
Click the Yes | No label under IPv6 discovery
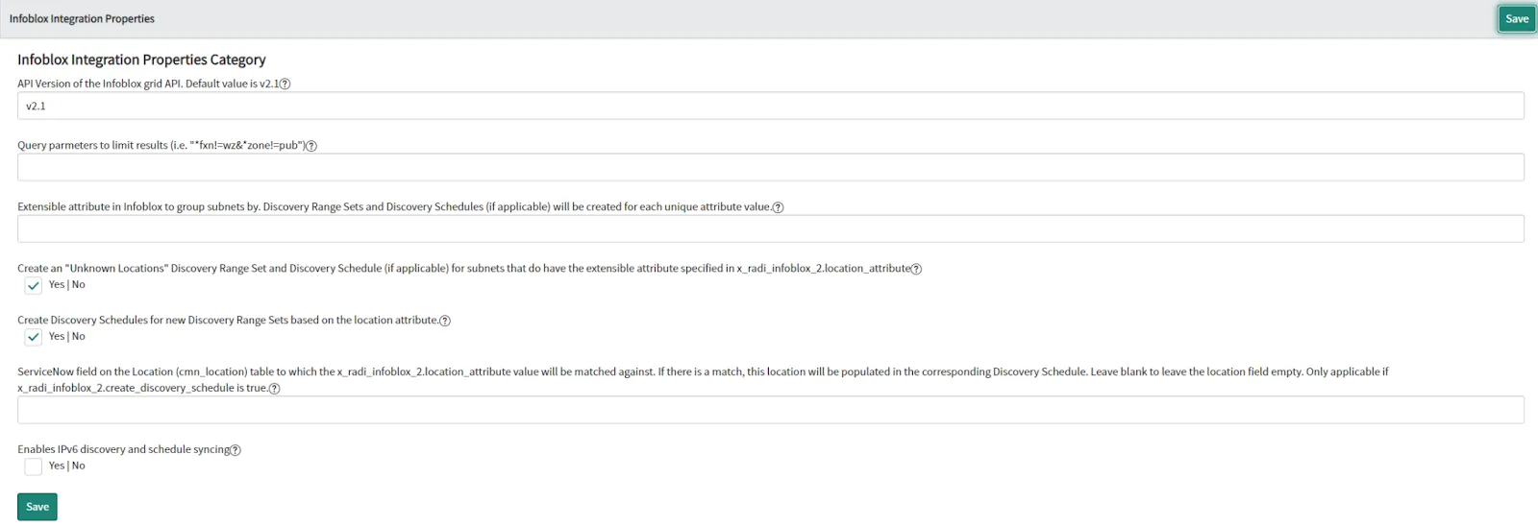point(67,466)
